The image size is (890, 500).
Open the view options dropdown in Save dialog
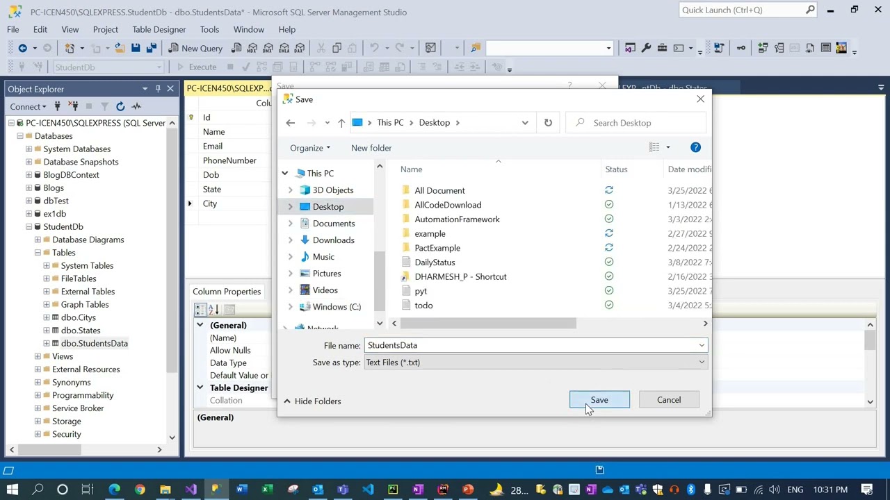668,147
